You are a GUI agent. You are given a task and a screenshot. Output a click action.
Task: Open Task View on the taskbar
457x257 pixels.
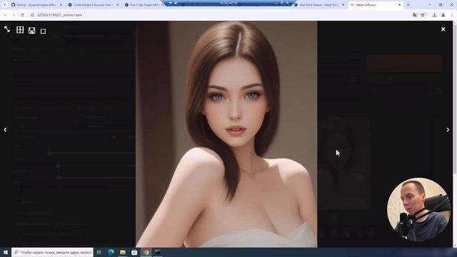[x=99, y=252]
